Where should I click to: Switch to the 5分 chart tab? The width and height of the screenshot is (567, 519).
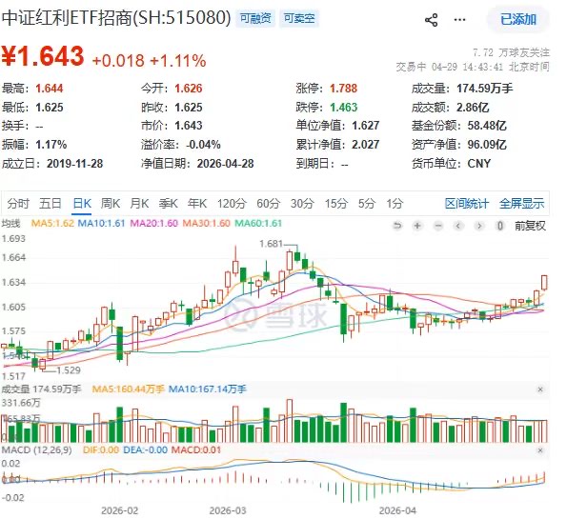point(366,204)
